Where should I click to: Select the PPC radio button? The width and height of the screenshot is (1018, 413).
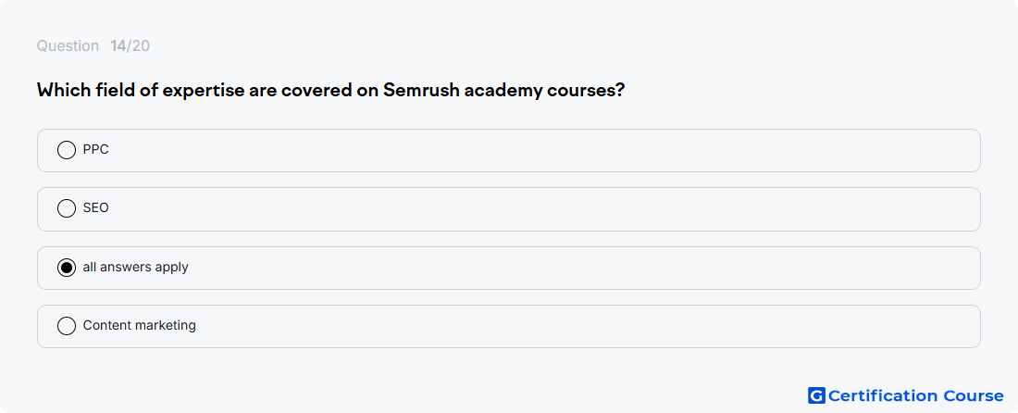[67, 150]
